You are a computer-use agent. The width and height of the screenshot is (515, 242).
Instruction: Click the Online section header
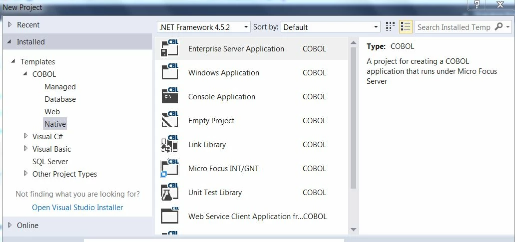click(x=77, y=225)
